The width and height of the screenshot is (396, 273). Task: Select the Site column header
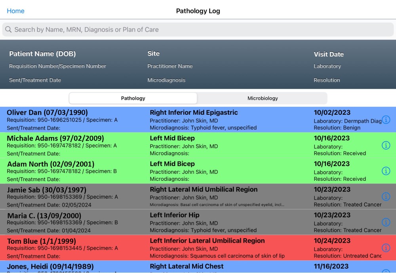pos(154,53)
